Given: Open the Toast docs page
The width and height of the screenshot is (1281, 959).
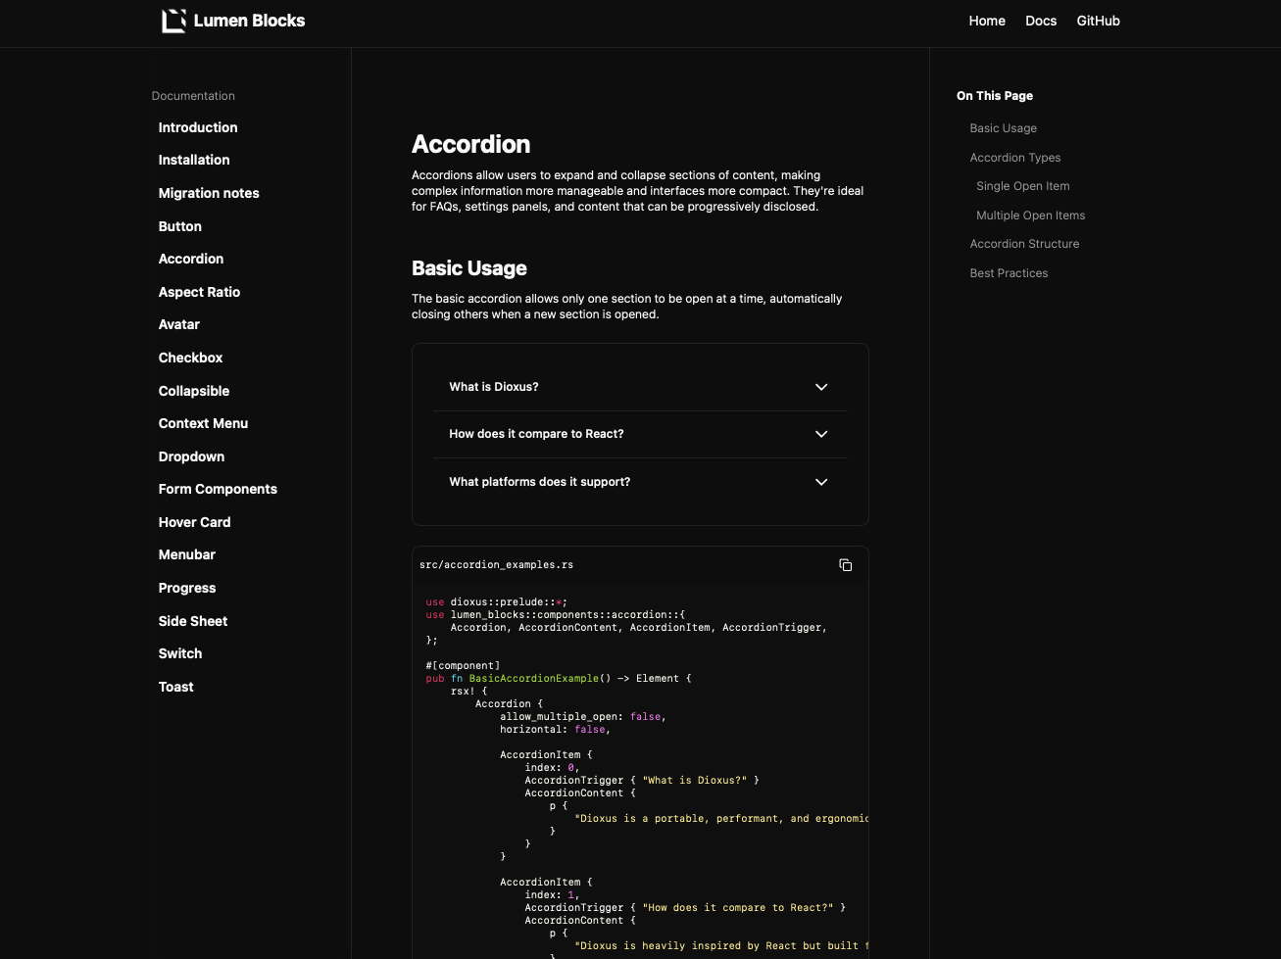Looking at the screenshot, I should (x=176, y=687).
